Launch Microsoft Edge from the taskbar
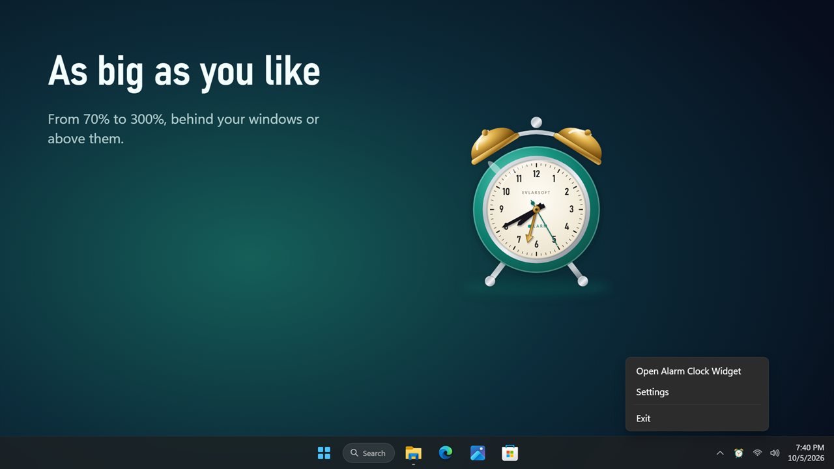Image resolution: width=834 pixels, height=469 pixels. tap(446, 453)
